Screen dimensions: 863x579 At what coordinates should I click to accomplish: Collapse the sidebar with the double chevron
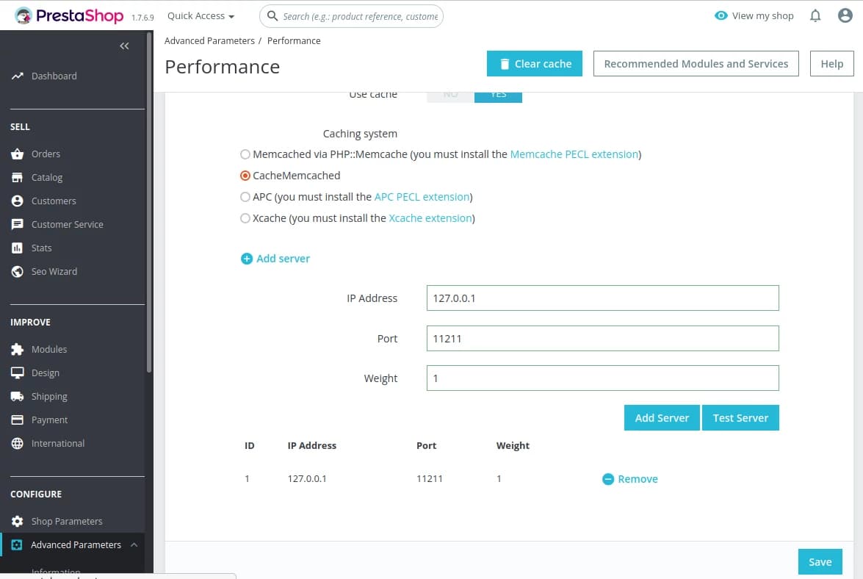[124, 46]
